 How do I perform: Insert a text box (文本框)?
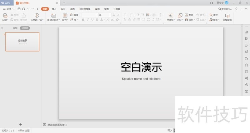point(171,16)
